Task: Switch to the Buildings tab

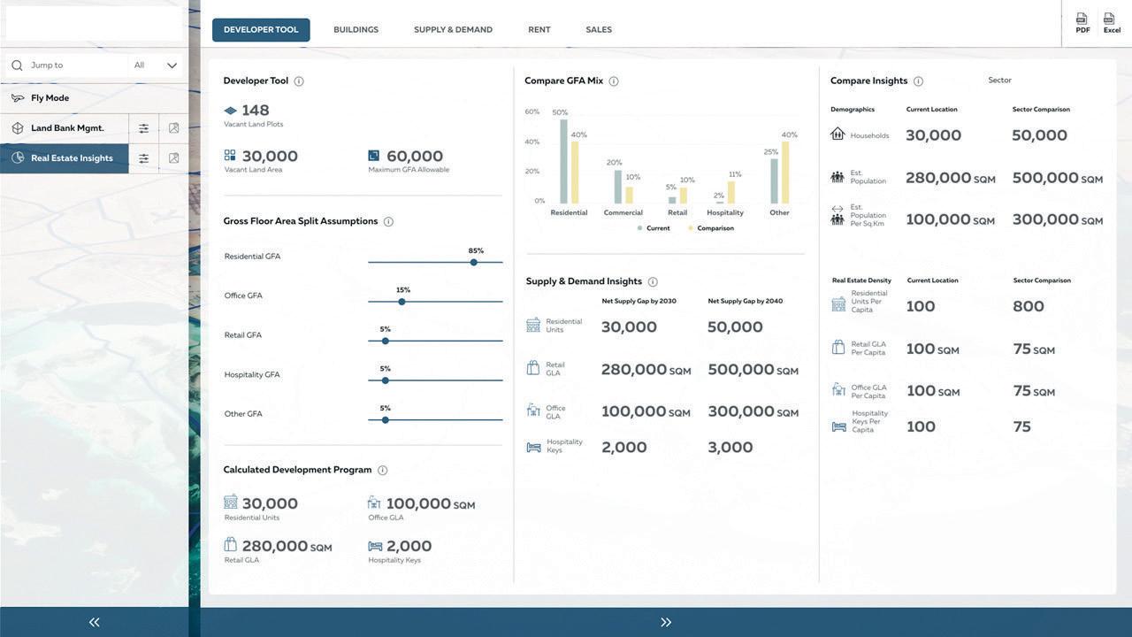Action: tap(356, 30)
